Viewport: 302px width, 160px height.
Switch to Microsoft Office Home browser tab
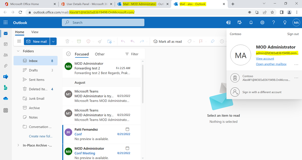(x=30, y=4)
